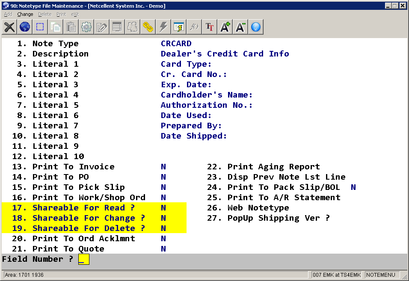Image resolution: width=409 pixels, height=281 pixels.
Task: Open the eXit menu
Action: 75,14
